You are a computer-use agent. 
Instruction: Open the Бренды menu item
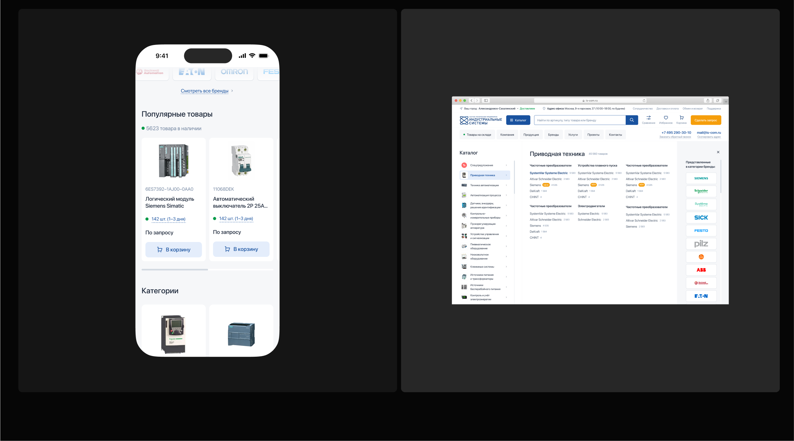[x=553, y=135]
